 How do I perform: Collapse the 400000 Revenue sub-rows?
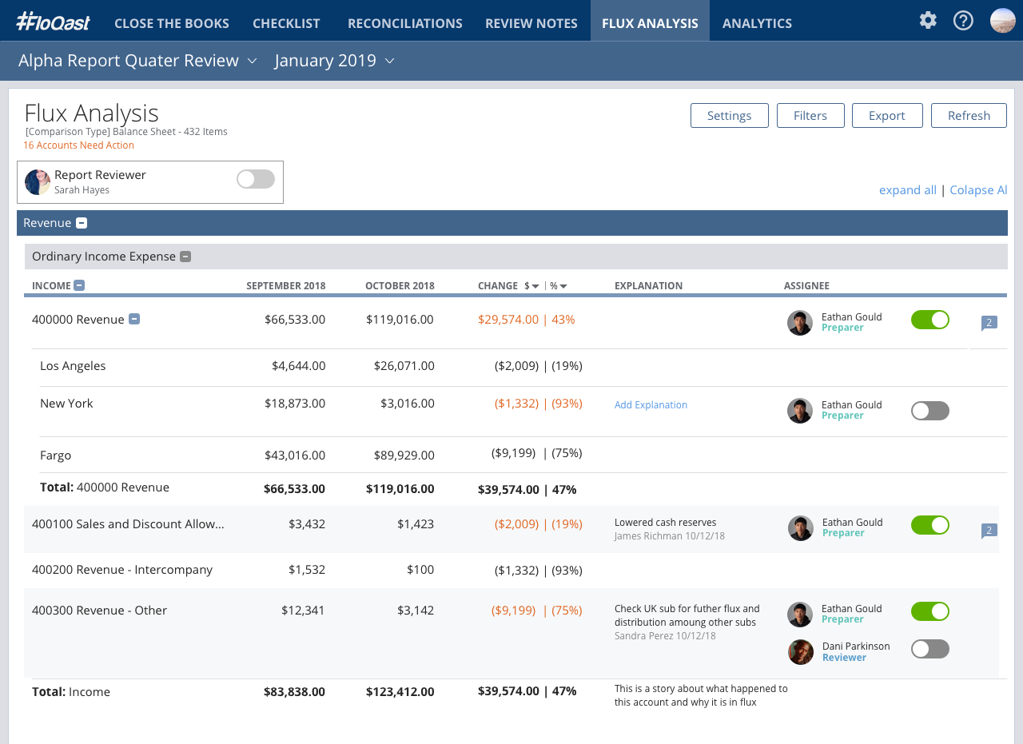point(134,319)
